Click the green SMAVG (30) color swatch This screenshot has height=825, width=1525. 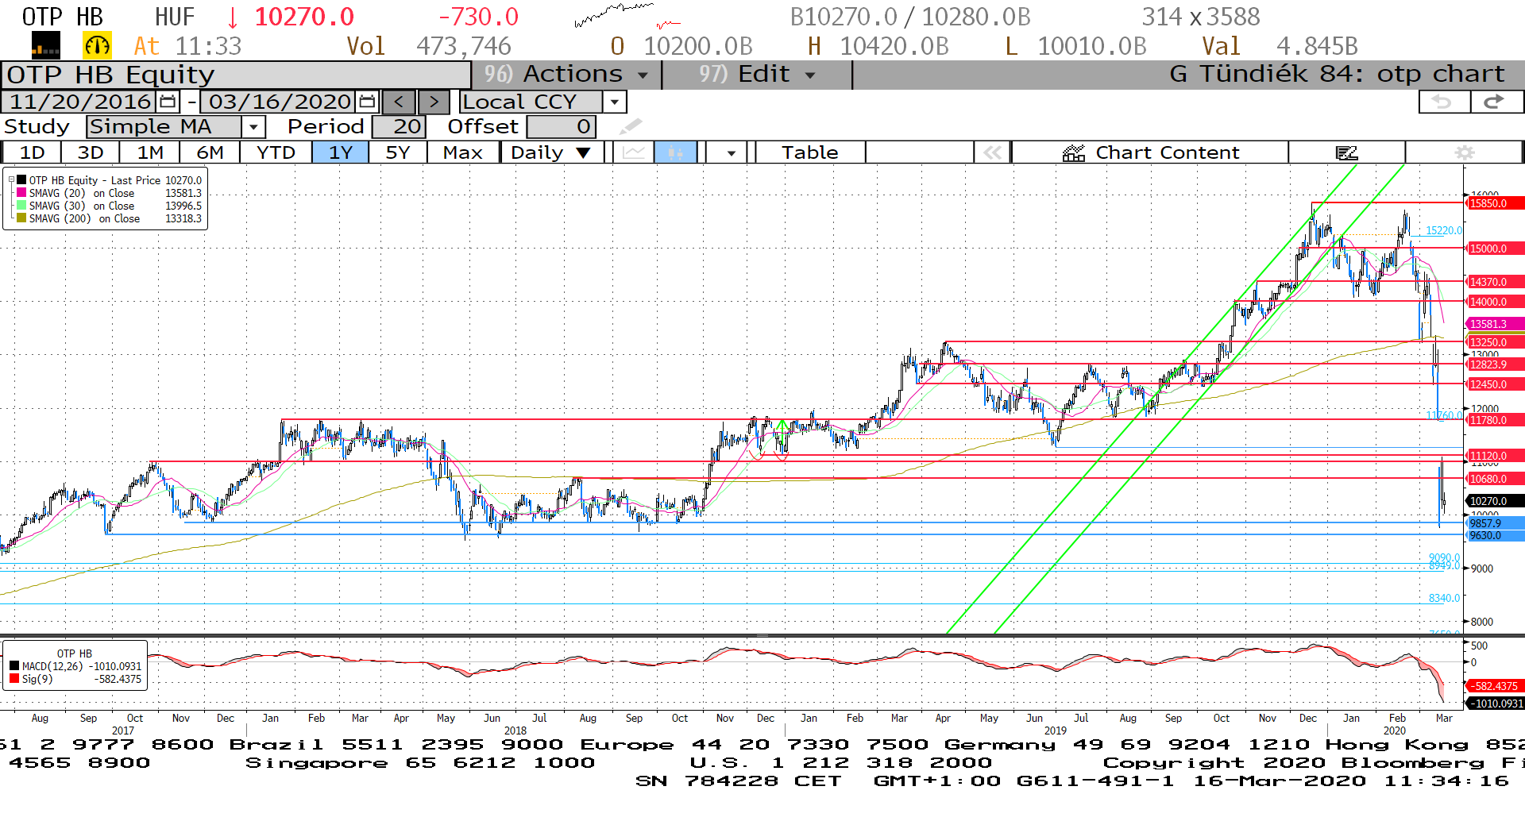click(x=21, y=206)
